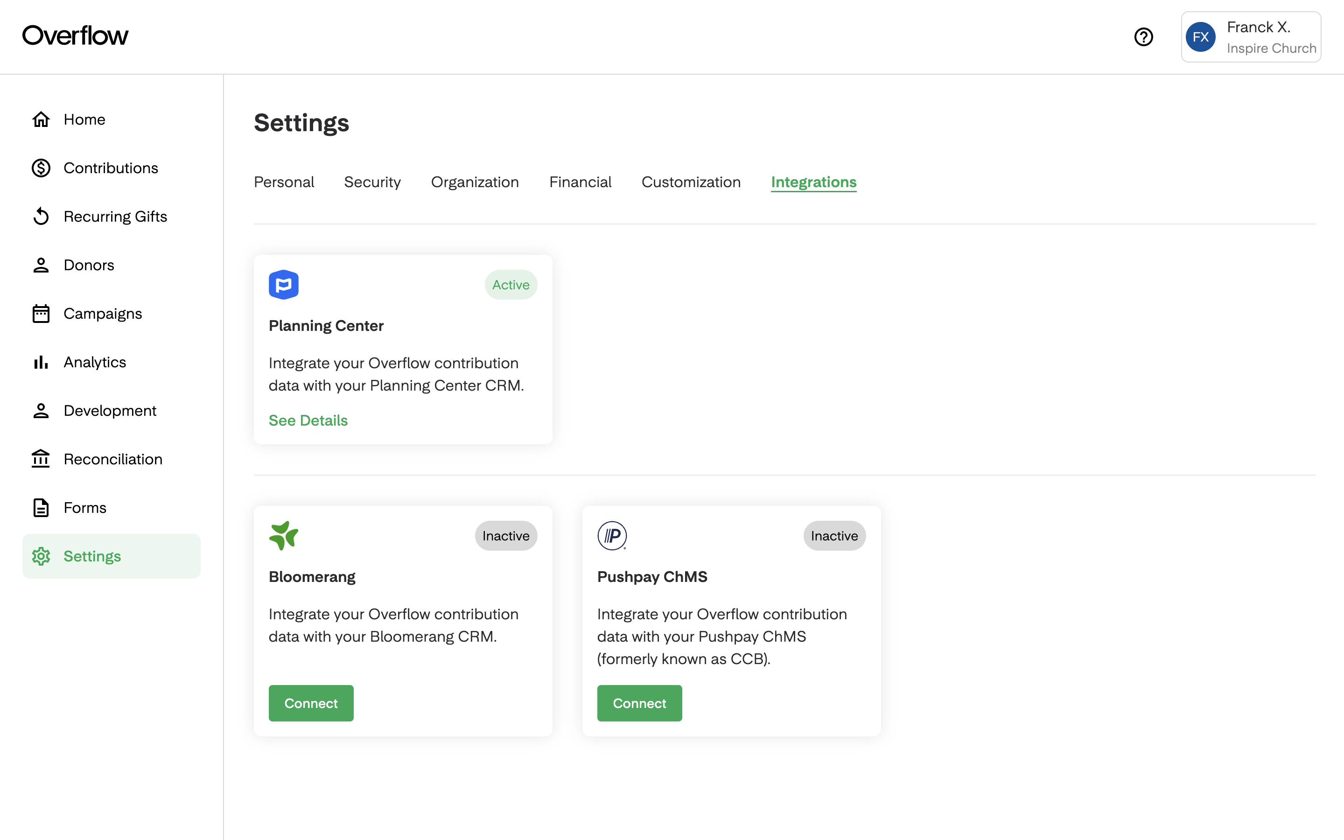Click the Planning Center logo icon
This screenshot has width=1344, height=840.
[x=284, y=285]
